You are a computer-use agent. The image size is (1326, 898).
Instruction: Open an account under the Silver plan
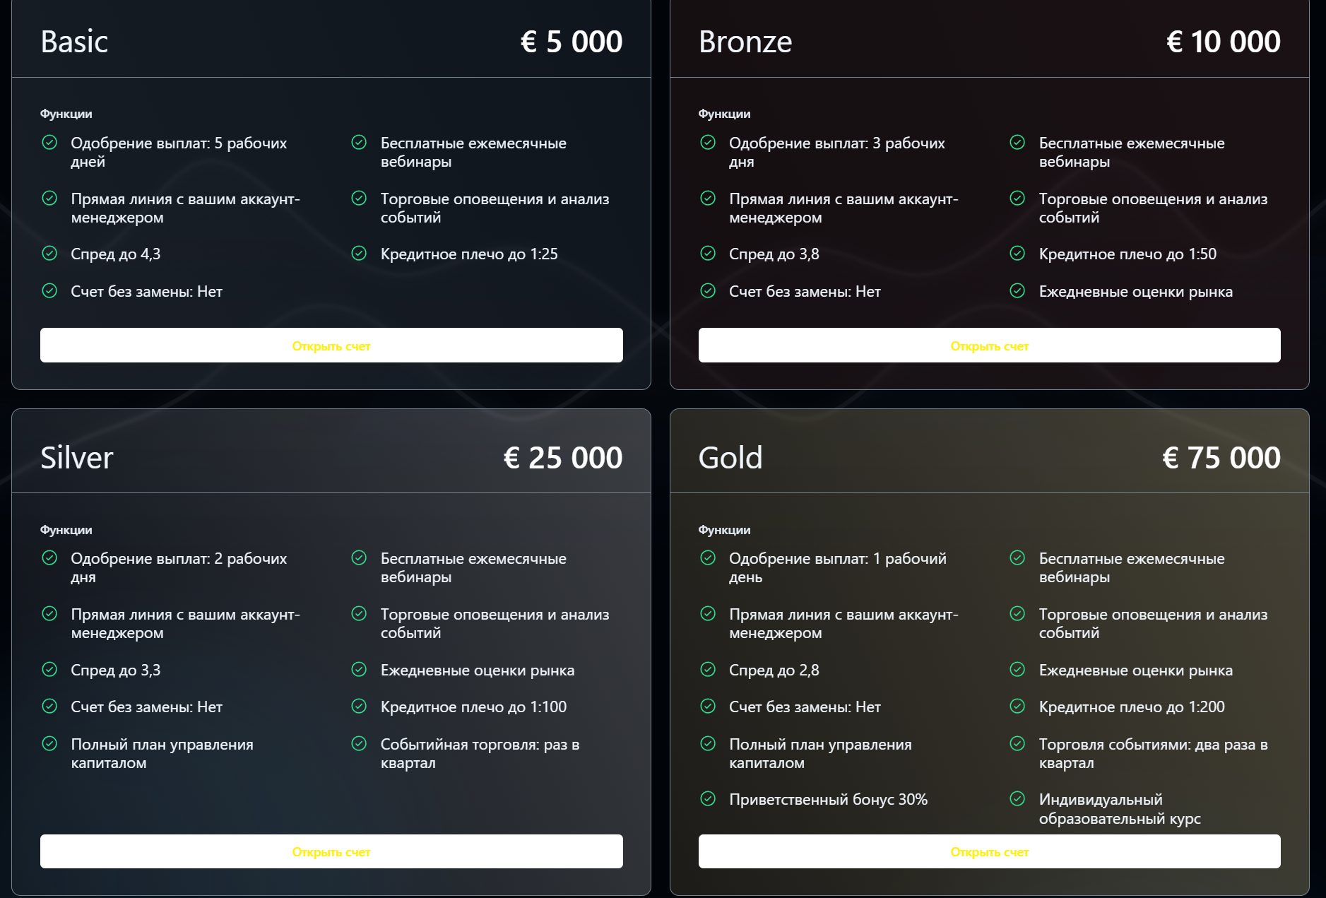(331, 851)
